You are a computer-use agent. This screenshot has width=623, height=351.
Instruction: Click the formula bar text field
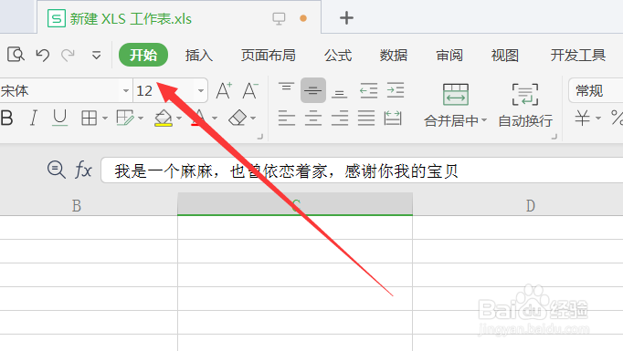click(x=362, y=170)
